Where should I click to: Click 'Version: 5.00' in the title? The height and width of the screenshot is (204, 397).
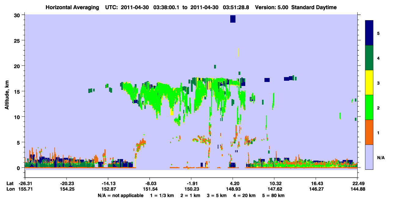coord(272,7)
